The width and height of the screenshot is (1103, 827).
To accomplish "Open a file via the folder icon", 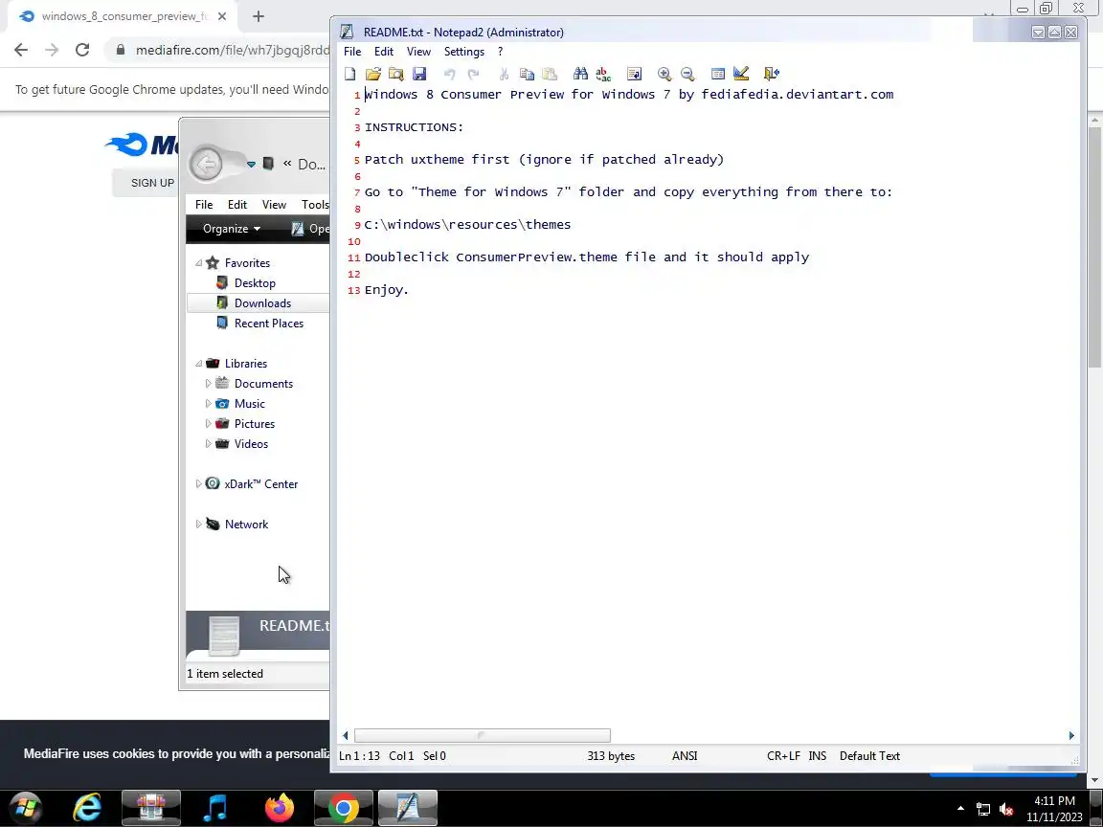I will click(x=372, y=74).
